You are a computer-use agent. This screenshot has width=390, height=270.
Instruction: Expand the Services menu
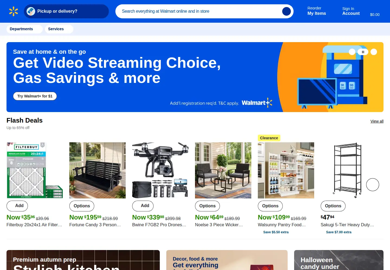[59, 29]
